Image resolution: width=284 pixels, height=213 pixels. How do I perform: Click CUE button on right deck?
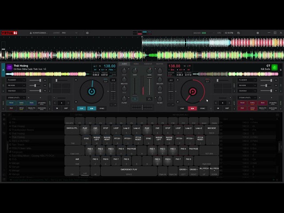(182, 108)
